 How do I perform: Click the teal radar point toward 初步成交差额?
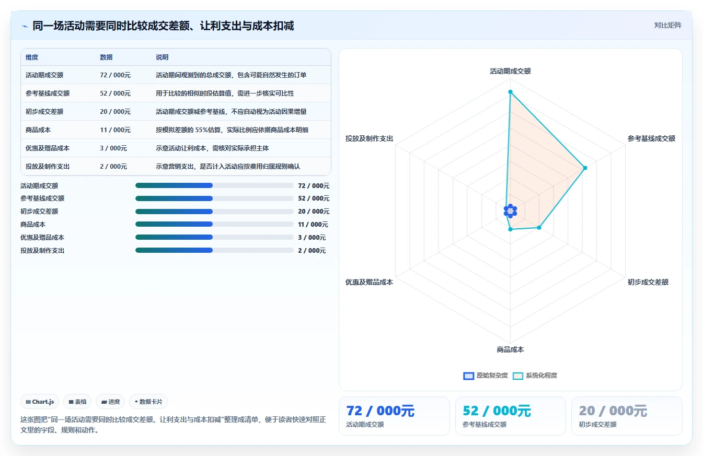click(x=539, y=227)
